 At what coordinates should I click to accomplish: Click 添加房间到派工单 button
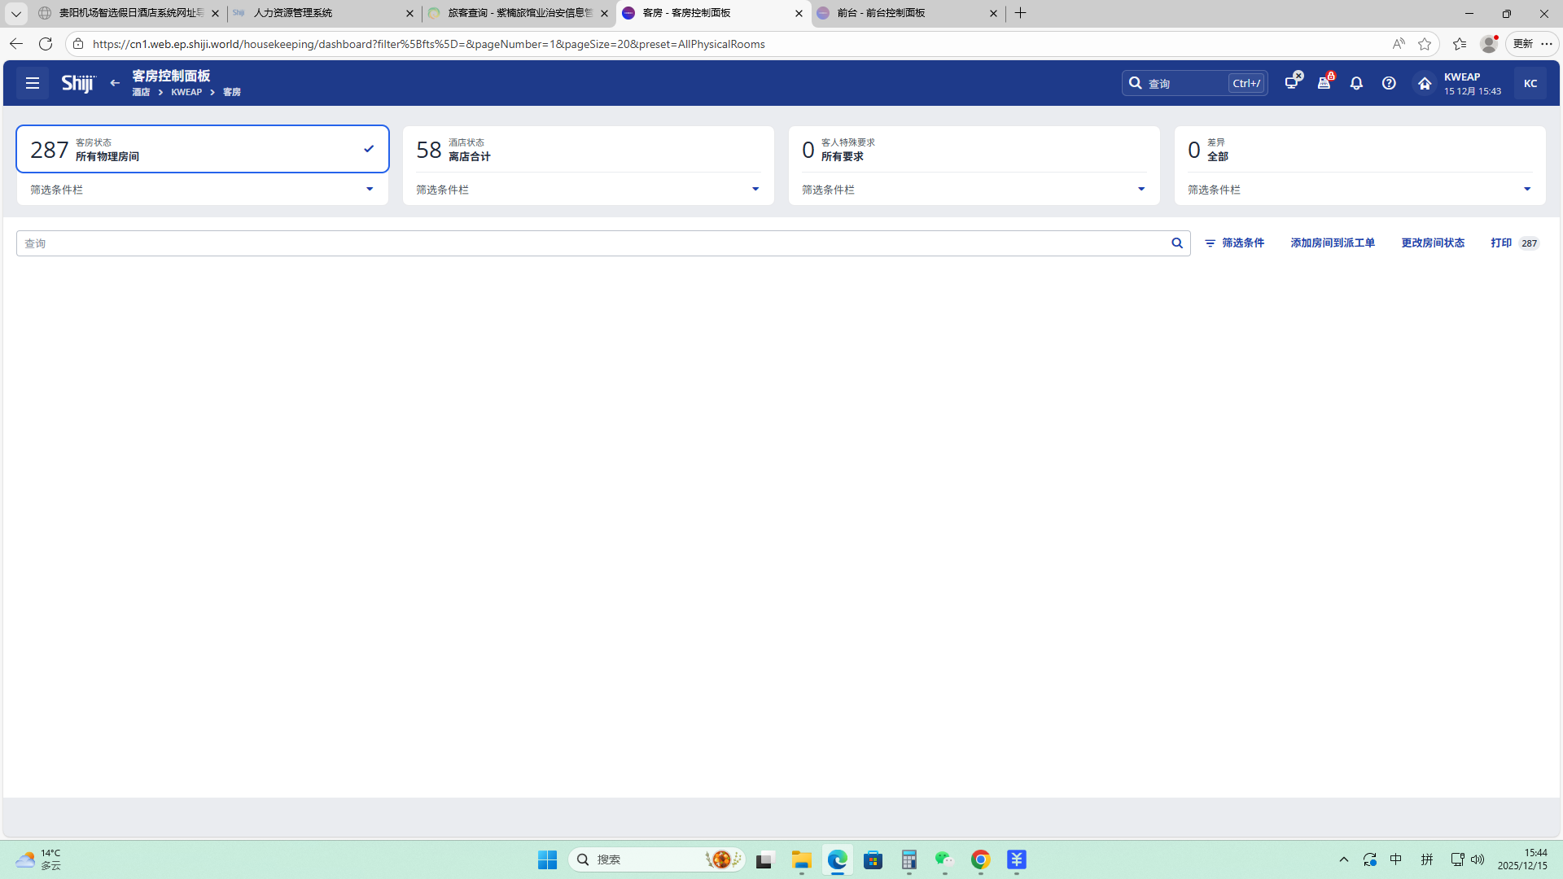[x=1333, y=243]
